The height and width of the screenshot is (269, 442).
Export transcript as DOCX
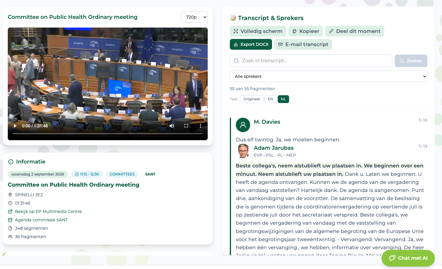[x=251, y=44]
